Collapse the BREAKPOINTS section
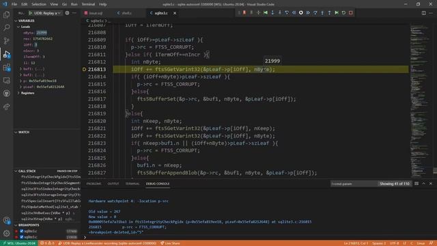 coord(29,225)
